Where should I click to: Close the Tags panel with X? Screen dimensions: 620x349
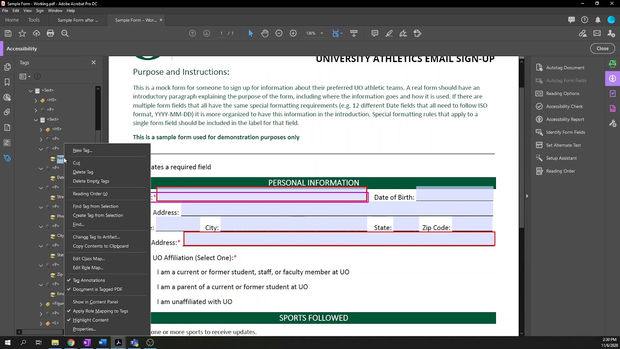tap(93, 63)
